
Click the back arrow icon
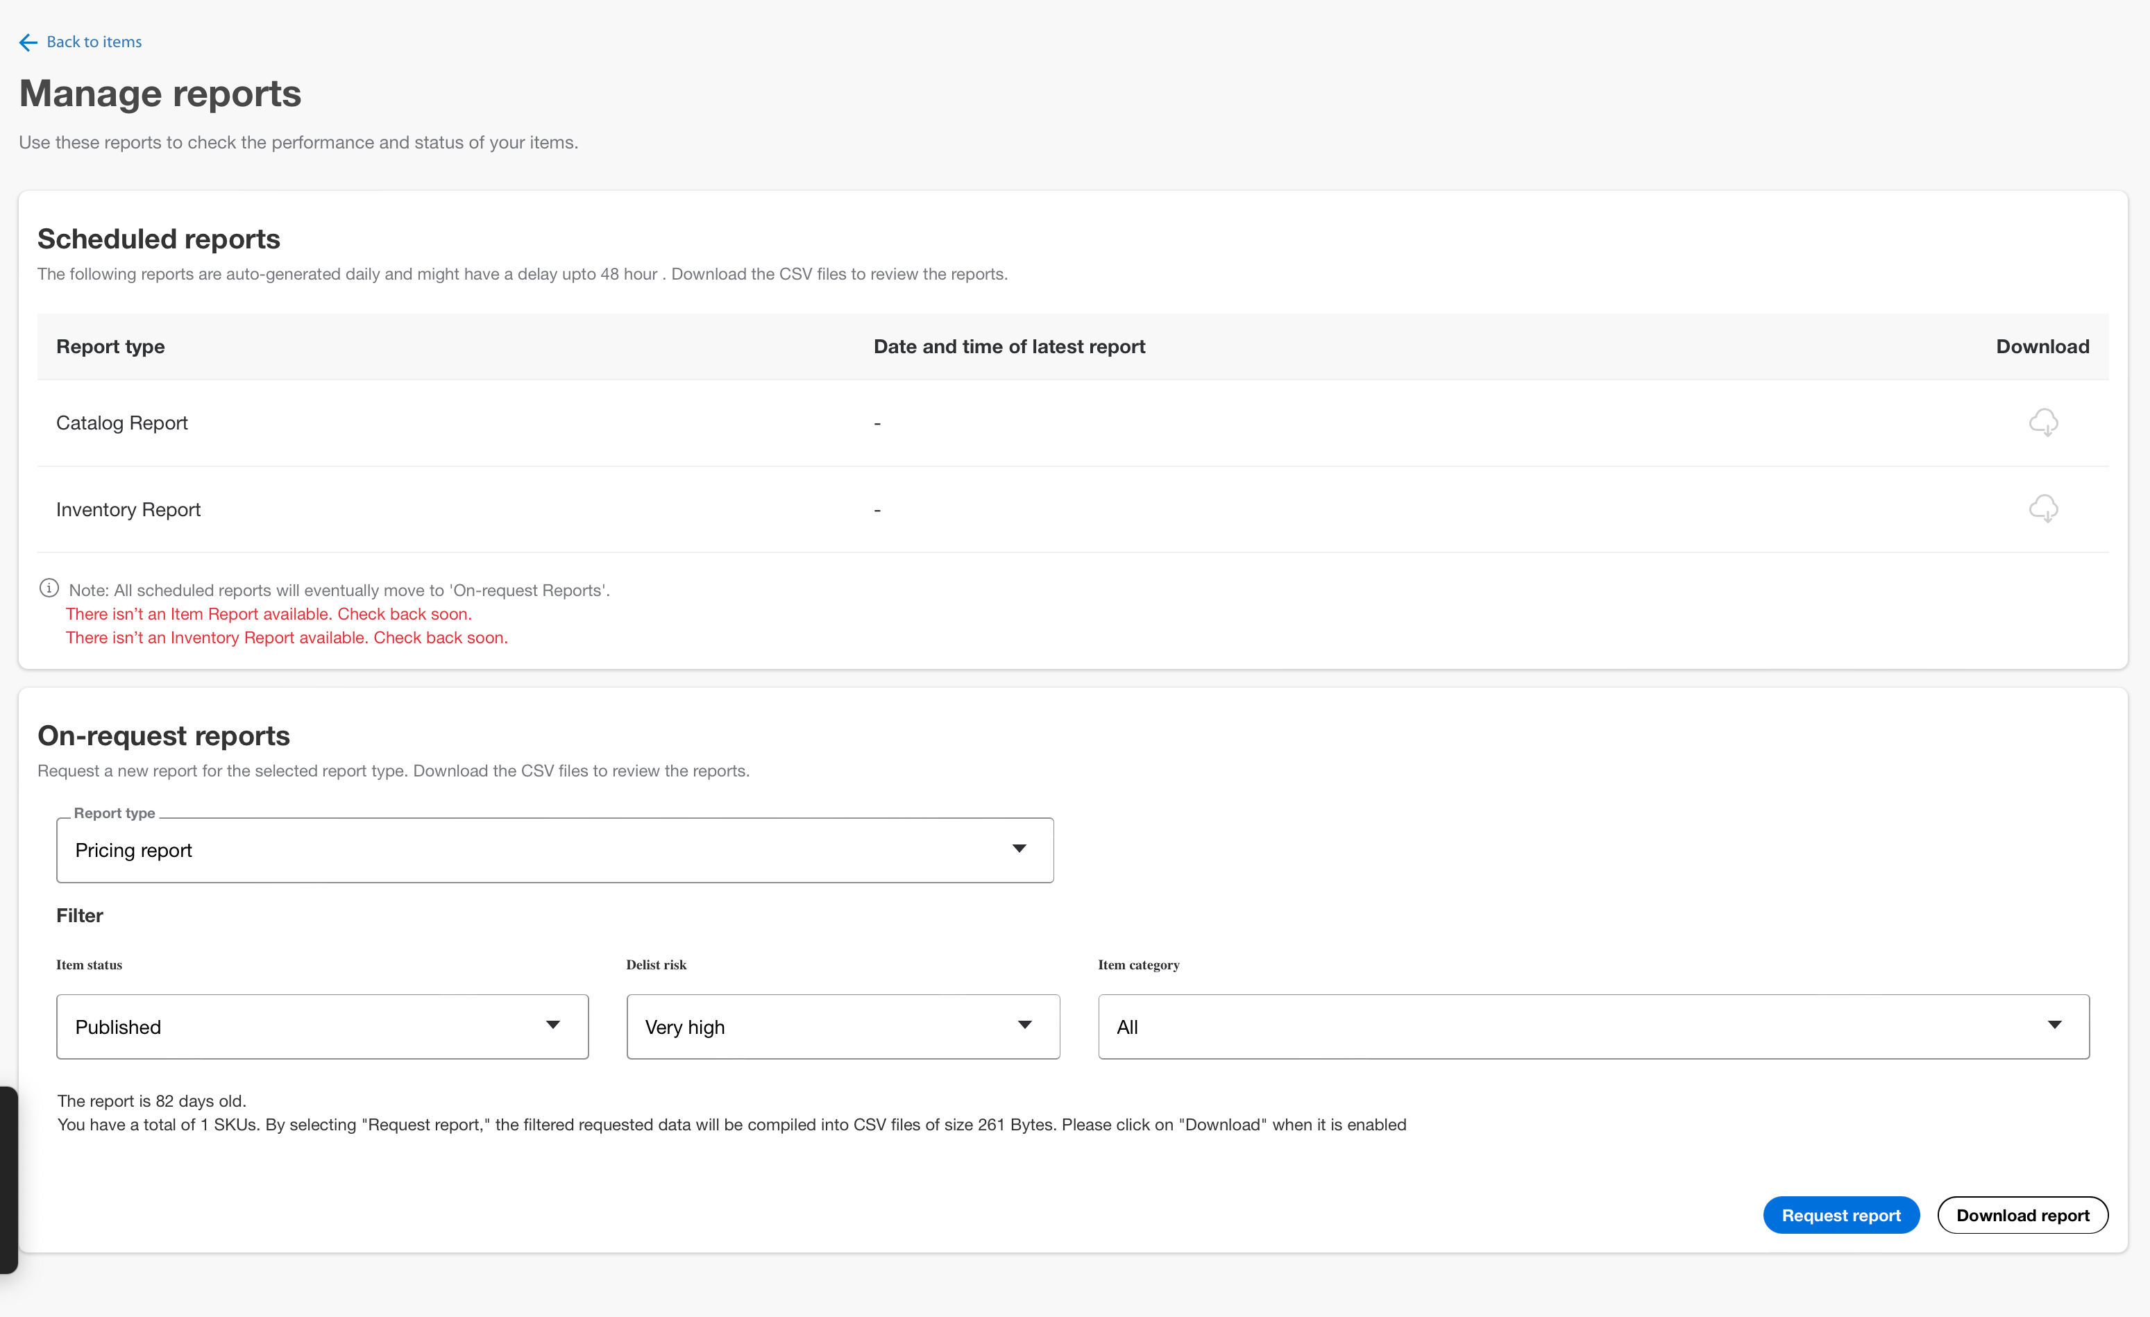point(28,42)
